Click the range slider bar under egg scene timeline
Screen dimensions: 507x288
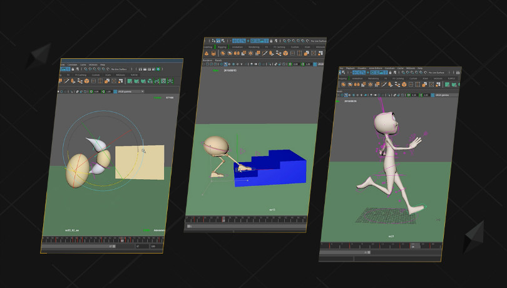[79, 246]
